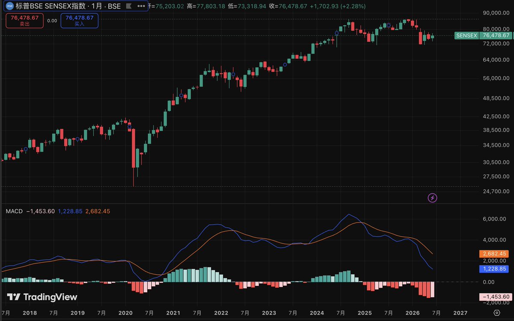Screen dimensions: 514x321
Task: Select the MACD indicator legend label
Action: (14, 211)
